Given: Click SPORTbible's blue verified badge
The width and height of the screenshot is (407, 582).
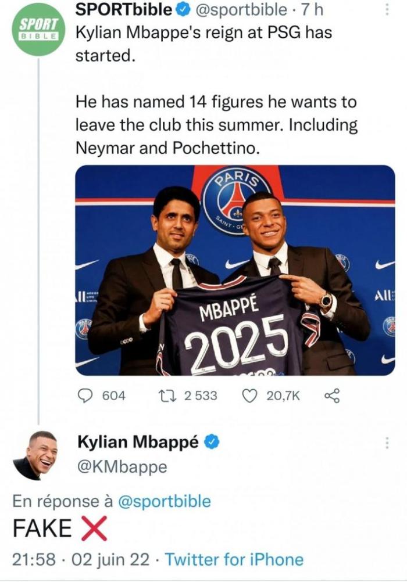Looking at the screenshot, I should [x=183, y=9].
